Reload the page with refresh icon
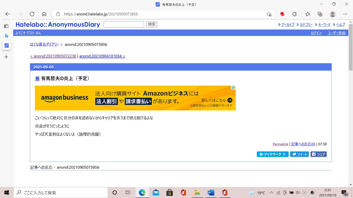Screen dimensions: 353x198 click(x=32, y=14)
